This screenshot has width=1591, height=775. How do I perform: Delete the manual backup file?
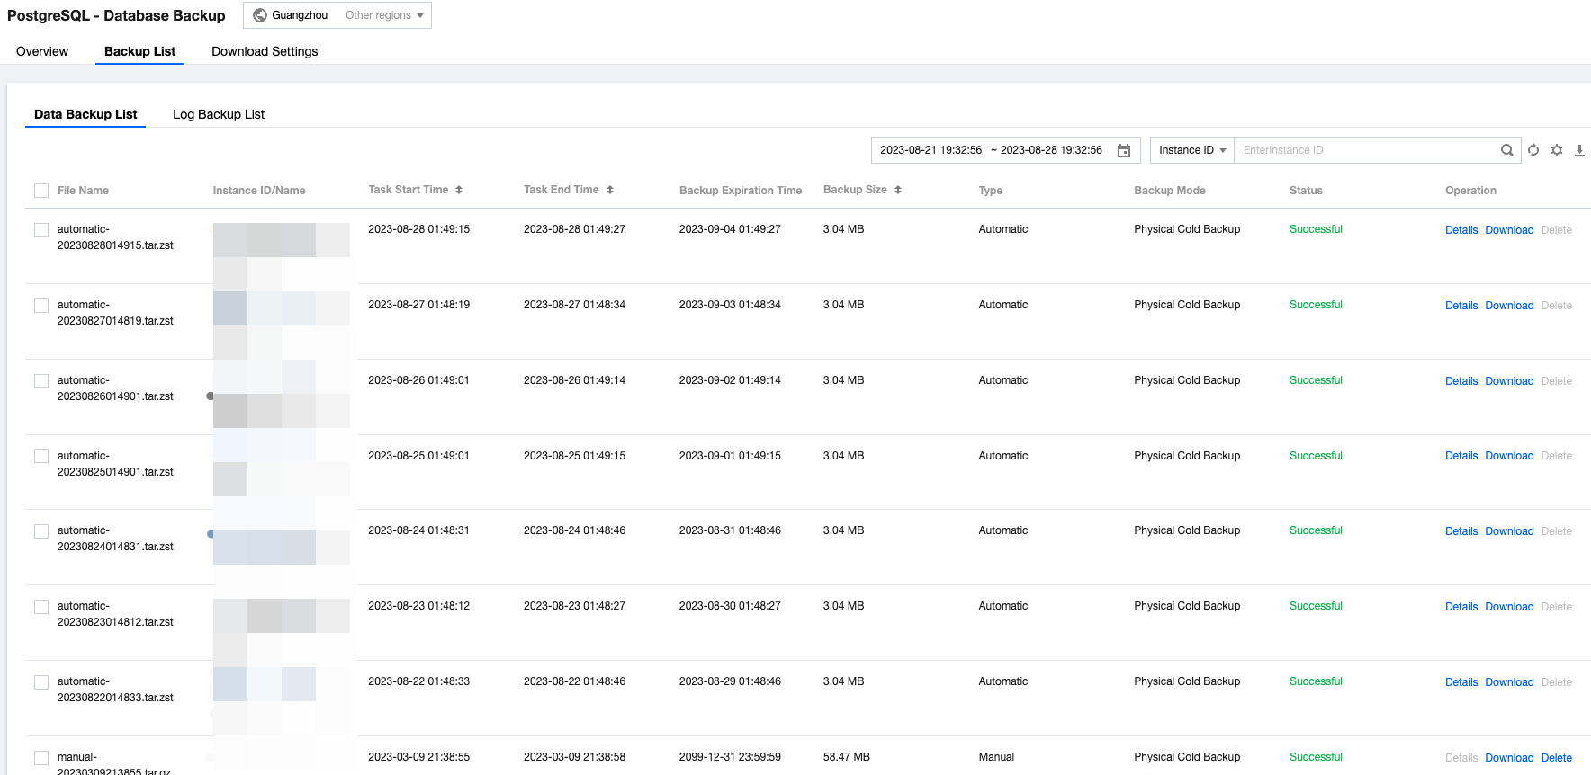click(x=1556, y=758)
